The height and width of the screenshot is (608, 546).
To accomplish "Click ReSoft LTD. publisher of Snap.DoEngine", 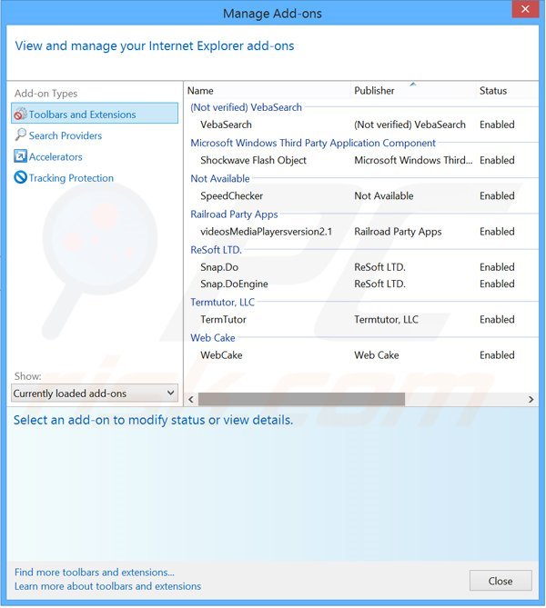I will point(379,284).
